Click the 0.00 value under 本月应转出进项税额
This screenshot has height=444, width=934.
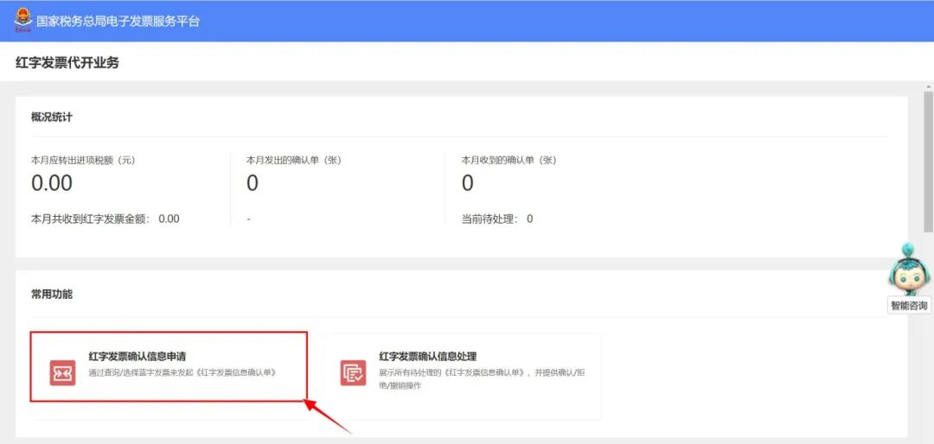click(52, 183)
